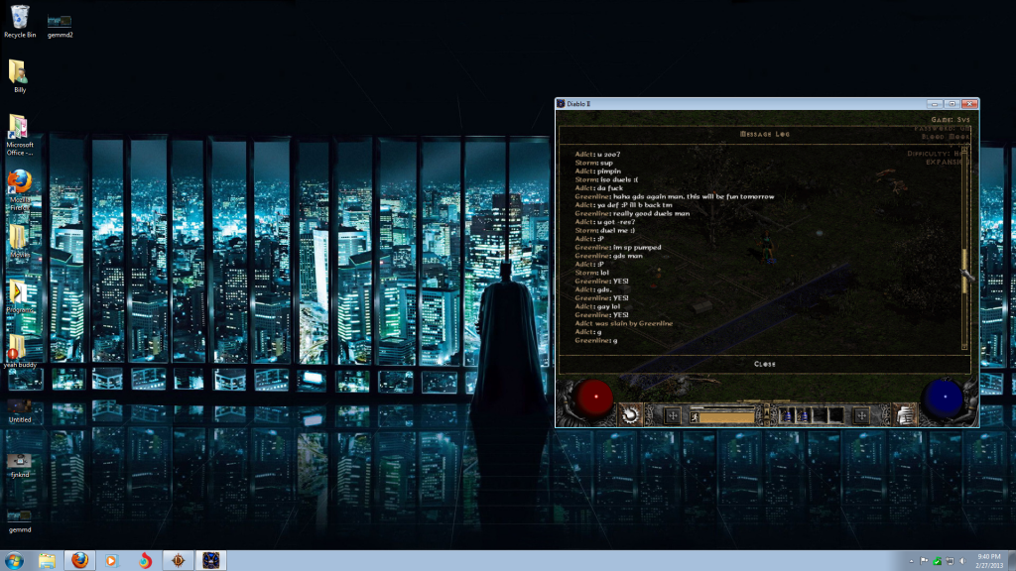Click the stamina bar
This screenshot has width=1016, height=571.
click(726, 417)
